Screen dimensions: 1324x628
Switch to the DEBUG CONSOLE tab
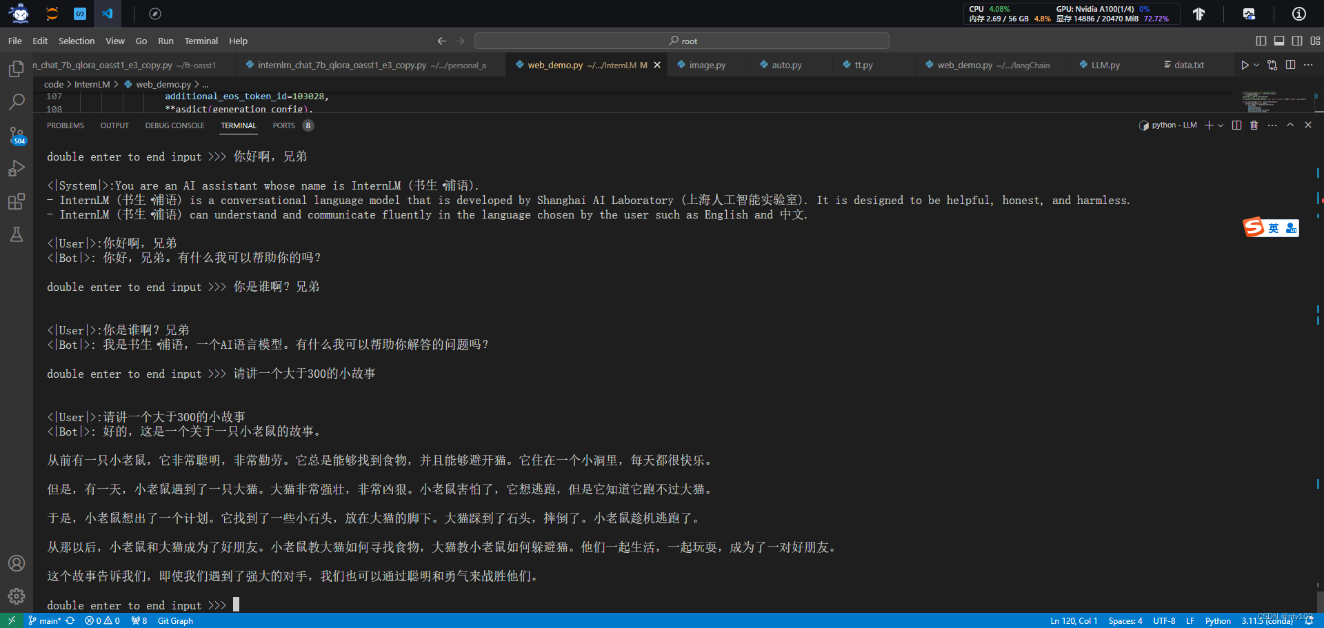coord(174,125)
